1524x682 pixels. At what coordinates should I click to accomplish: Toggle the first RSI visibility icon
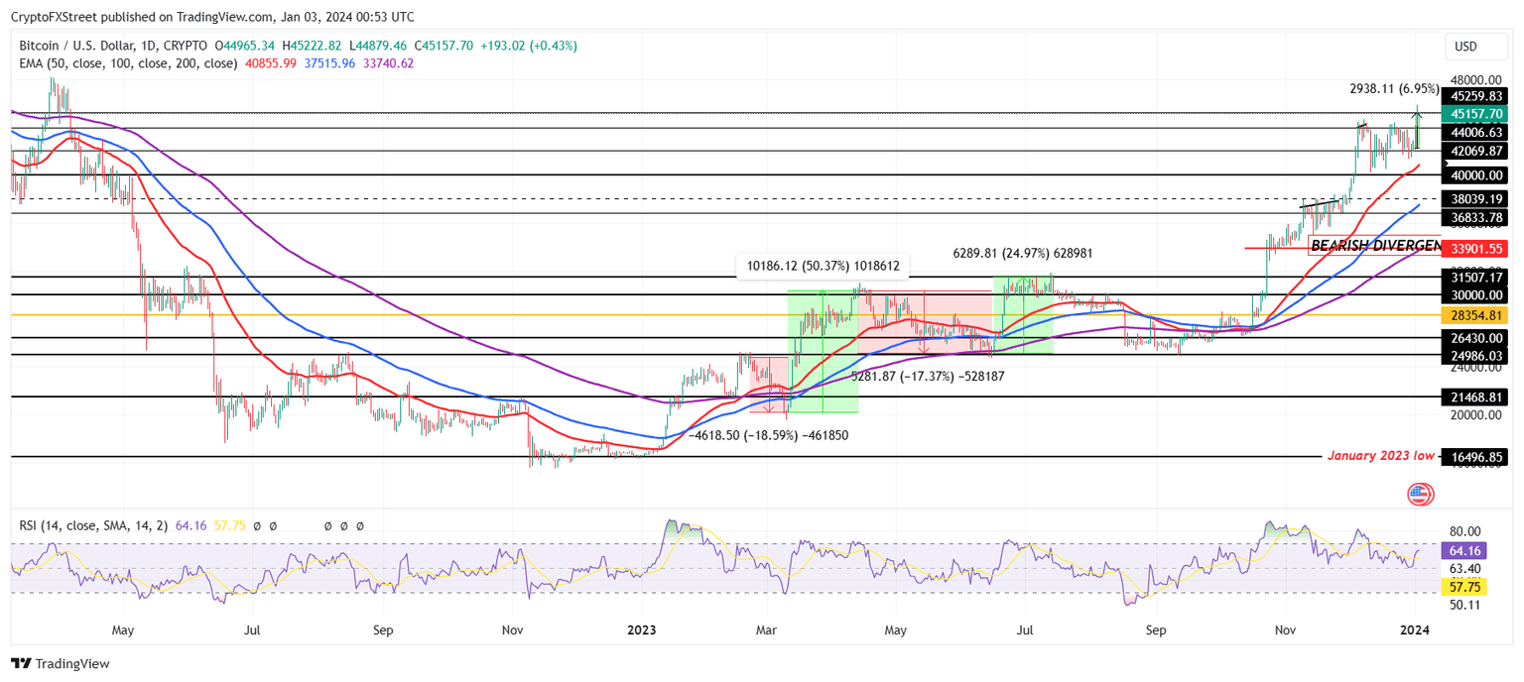point(257,526)
